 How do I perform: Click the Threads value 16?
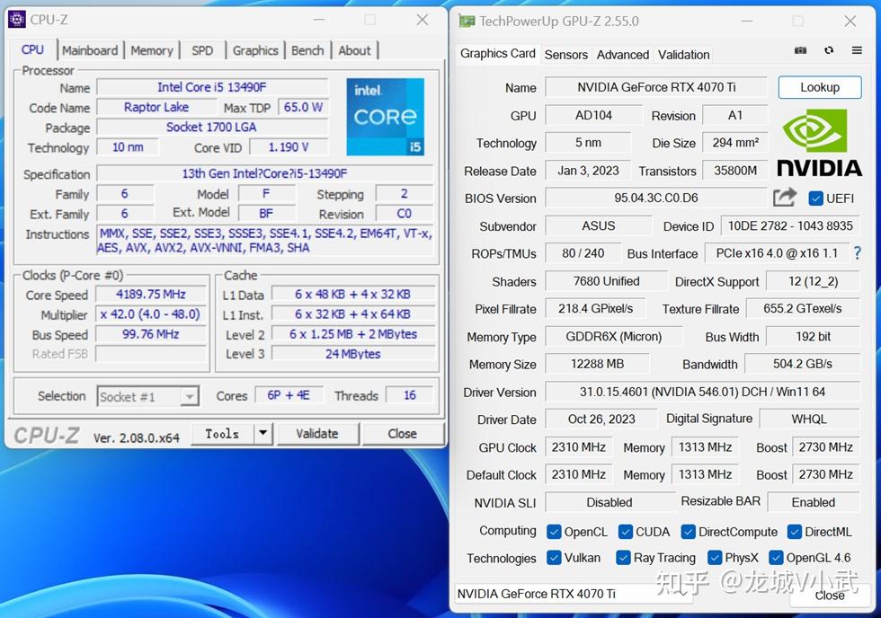[x=410, y=395]
